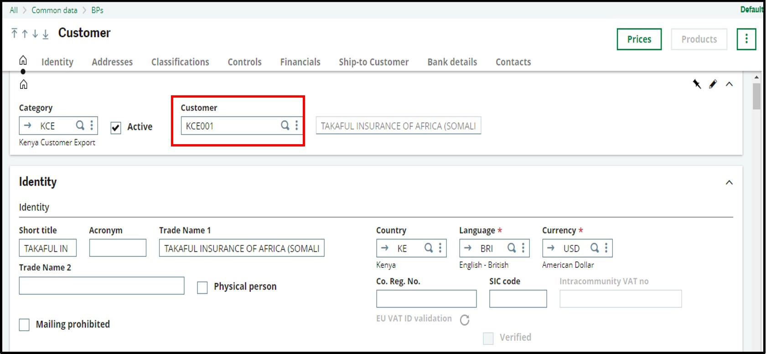Click EU VAT ID validation refresh icon
766x354 pixels.
coord(465,320)
